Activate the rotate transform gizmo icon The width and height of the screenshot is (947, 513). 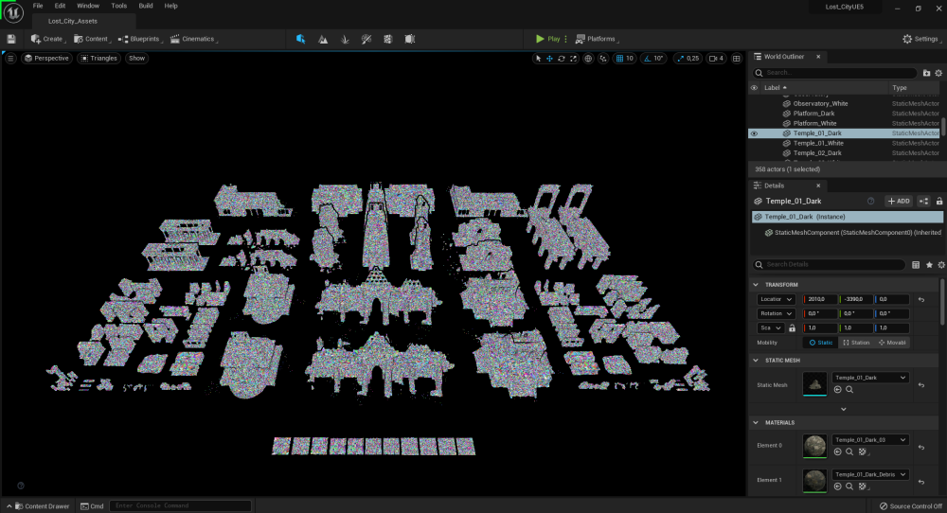point(562,59)
